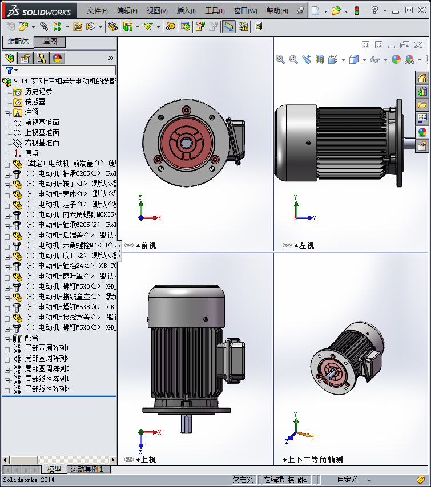Toggle the link icon beside 左视 view
This screenshot has width=431, height=487.
[287, 245]
